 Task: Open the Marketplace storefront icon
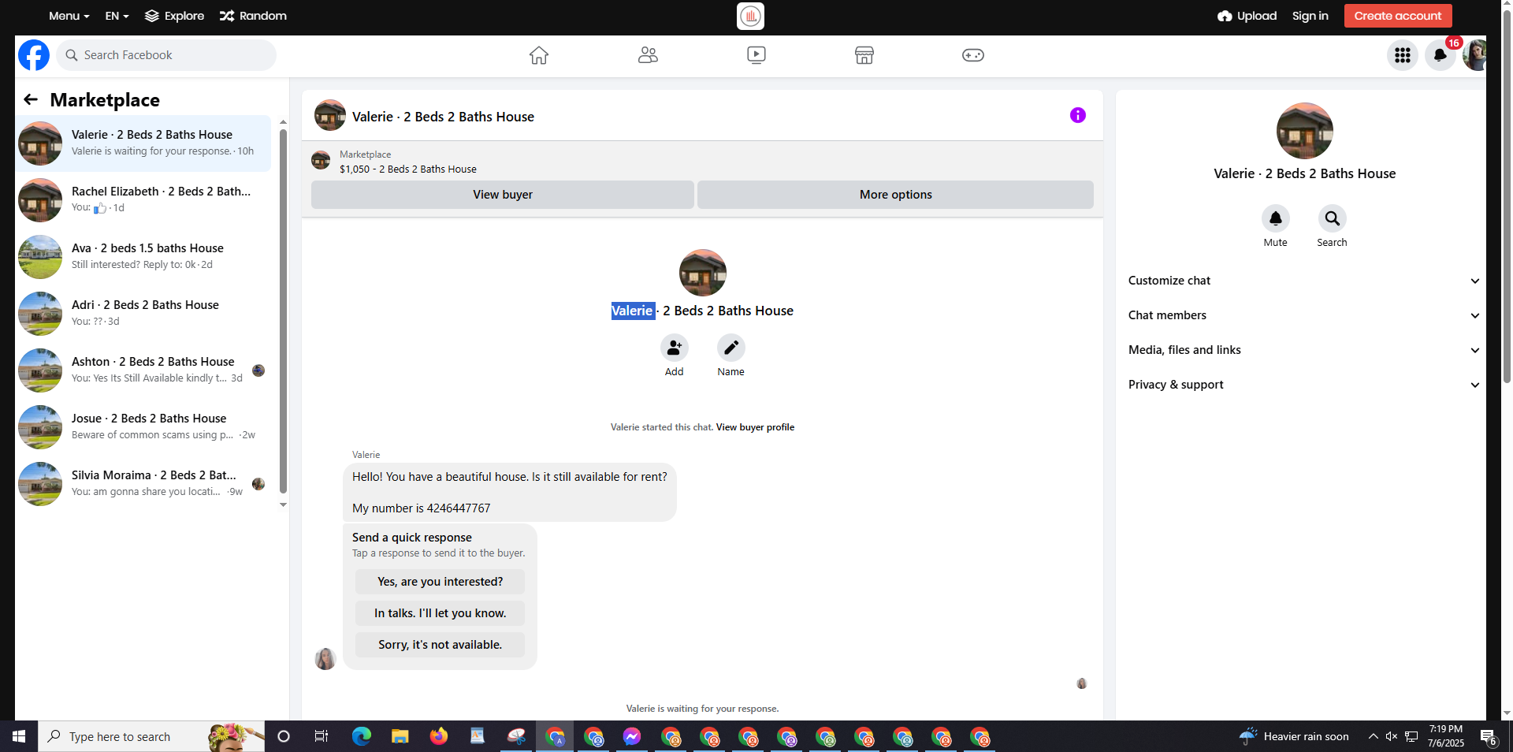point(864,55)
